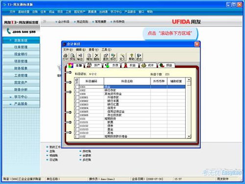Click the 科目名称 column header

tap(127, 81)
